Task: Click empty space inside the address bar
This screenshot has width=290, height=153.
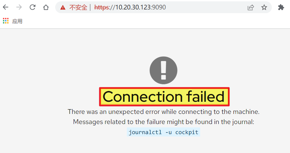Action: tap(205, 7)
